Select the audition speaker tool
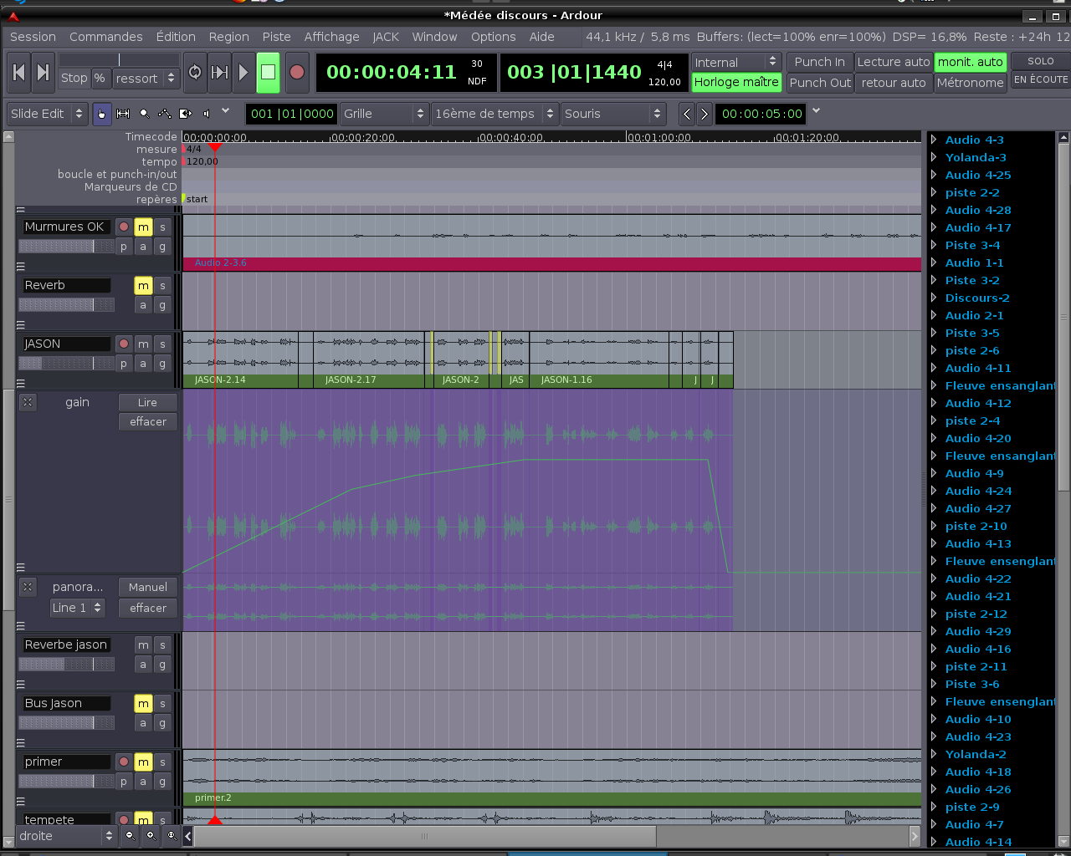The height and width of the screenshot is (856, 1071). 207,114
